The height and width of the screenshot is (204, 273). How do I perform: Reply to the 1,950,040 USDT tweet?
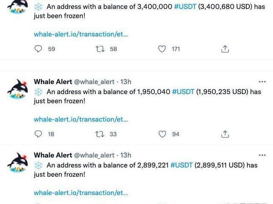click(x=38, y=134)
